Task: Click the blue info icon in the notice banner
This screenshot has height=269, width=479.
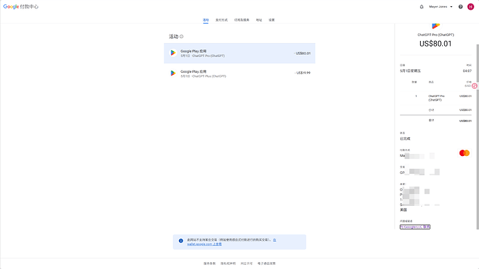Action: 181,241
